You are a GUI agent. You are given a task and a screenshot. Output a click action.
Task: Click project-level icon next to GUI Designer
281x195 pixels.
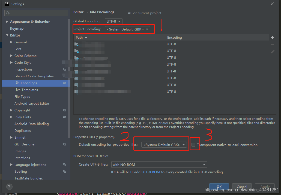[64, 144]
